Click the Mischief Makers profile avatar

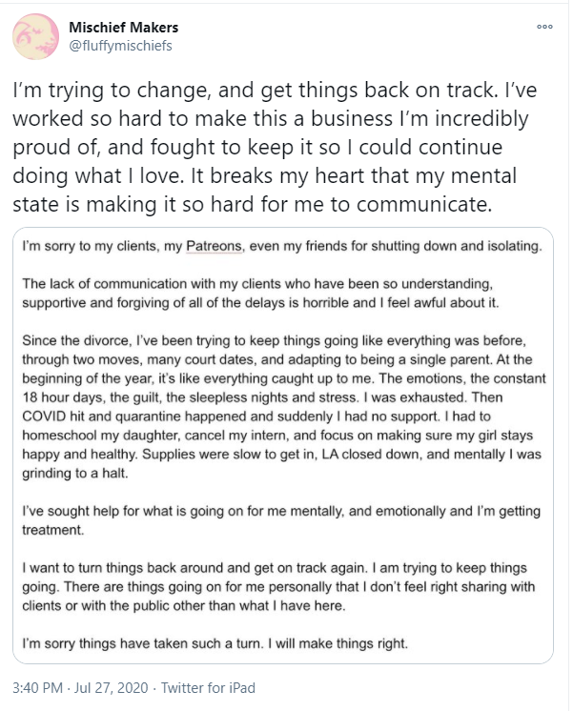coord(35,37)
